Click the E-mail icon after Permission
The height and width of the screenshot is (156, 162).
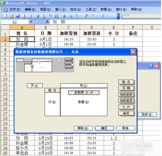point(30,16)
